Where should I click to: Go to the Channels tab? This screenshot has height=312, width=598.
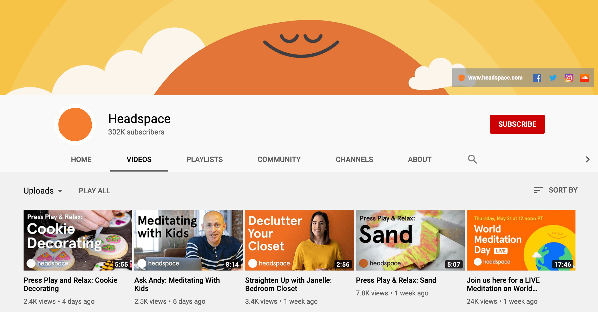[354, 159]
